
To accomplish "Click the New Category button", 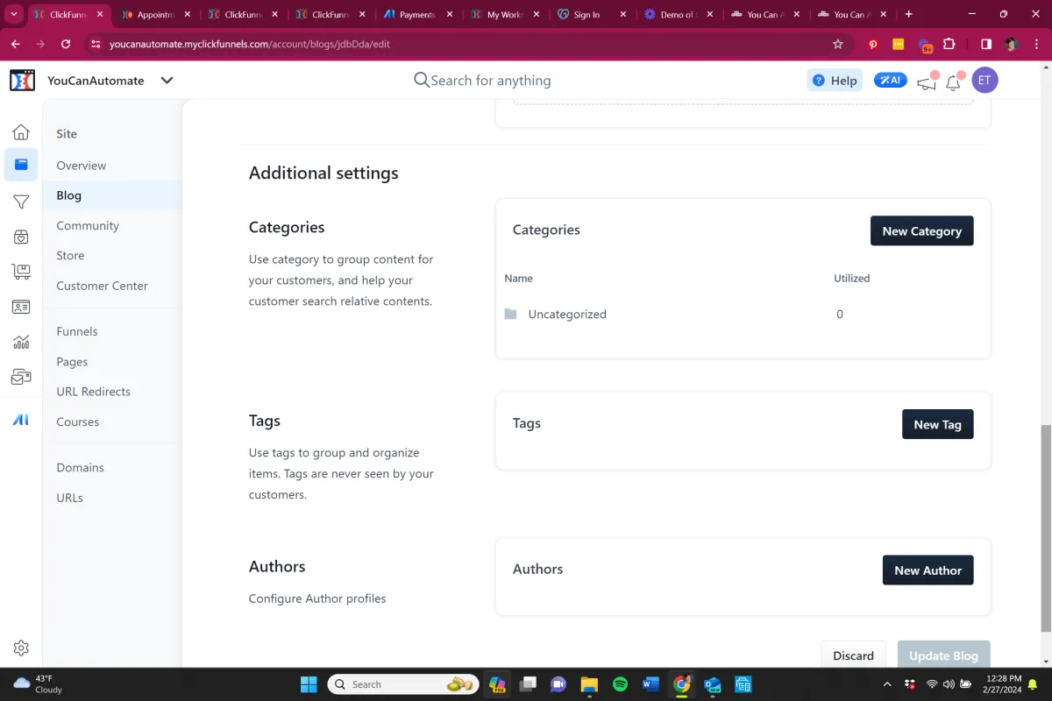I will (x=921, y=230).
